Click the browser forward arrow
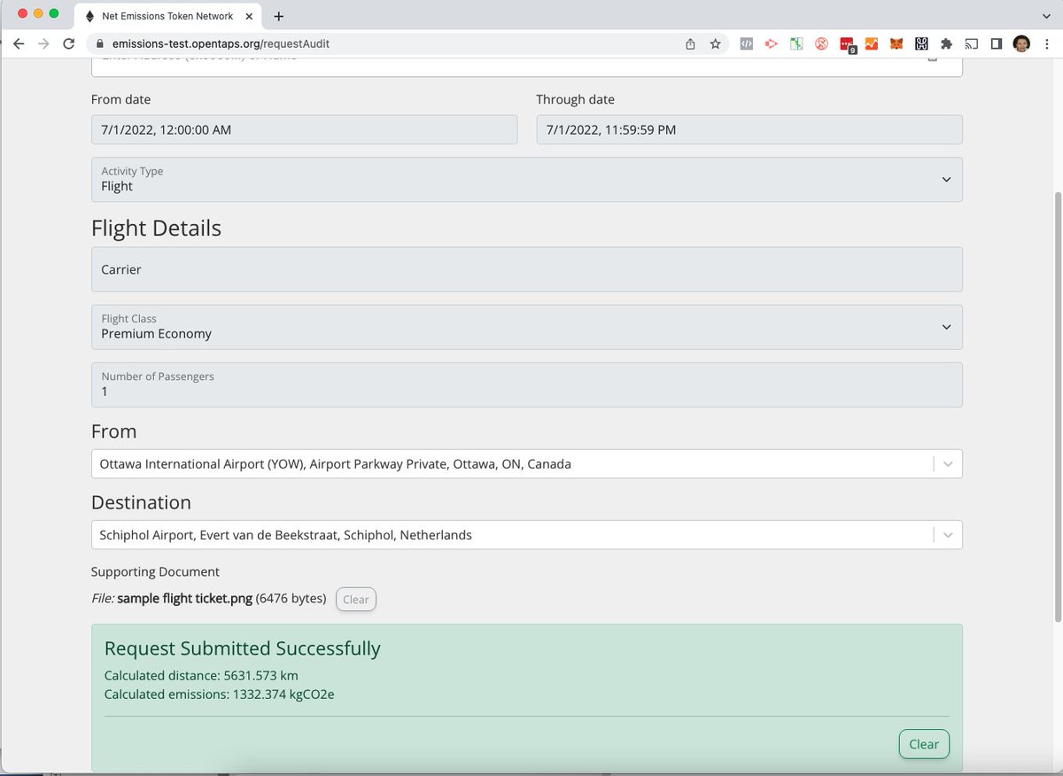 click(x=43, y=43)
